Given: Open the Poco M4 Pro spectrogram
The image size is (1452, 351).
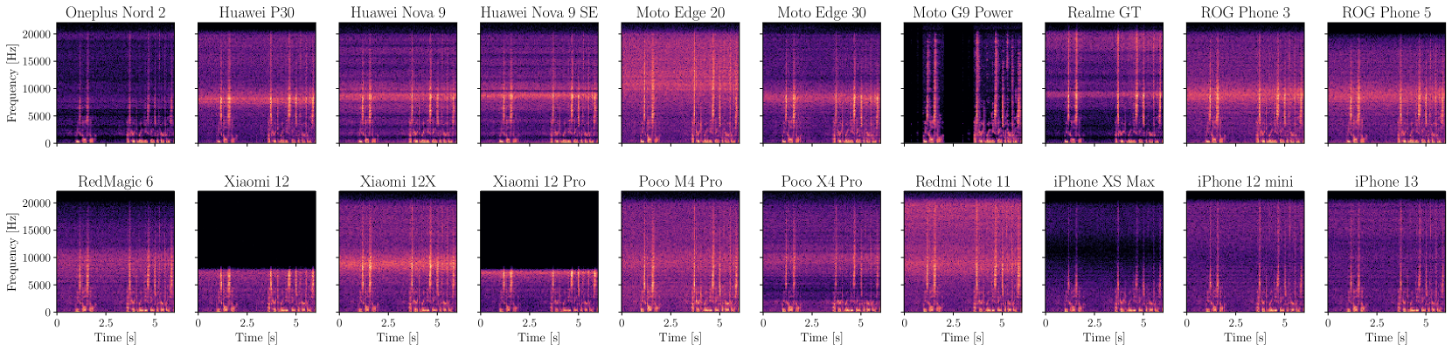Looking at the screenshot, I should tap(680, 252).
